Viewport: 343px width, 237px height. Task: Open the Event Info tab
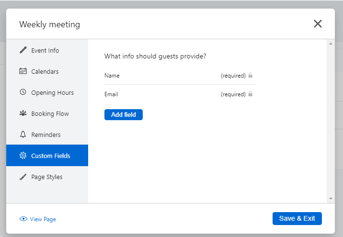click(x=45, y=50)
